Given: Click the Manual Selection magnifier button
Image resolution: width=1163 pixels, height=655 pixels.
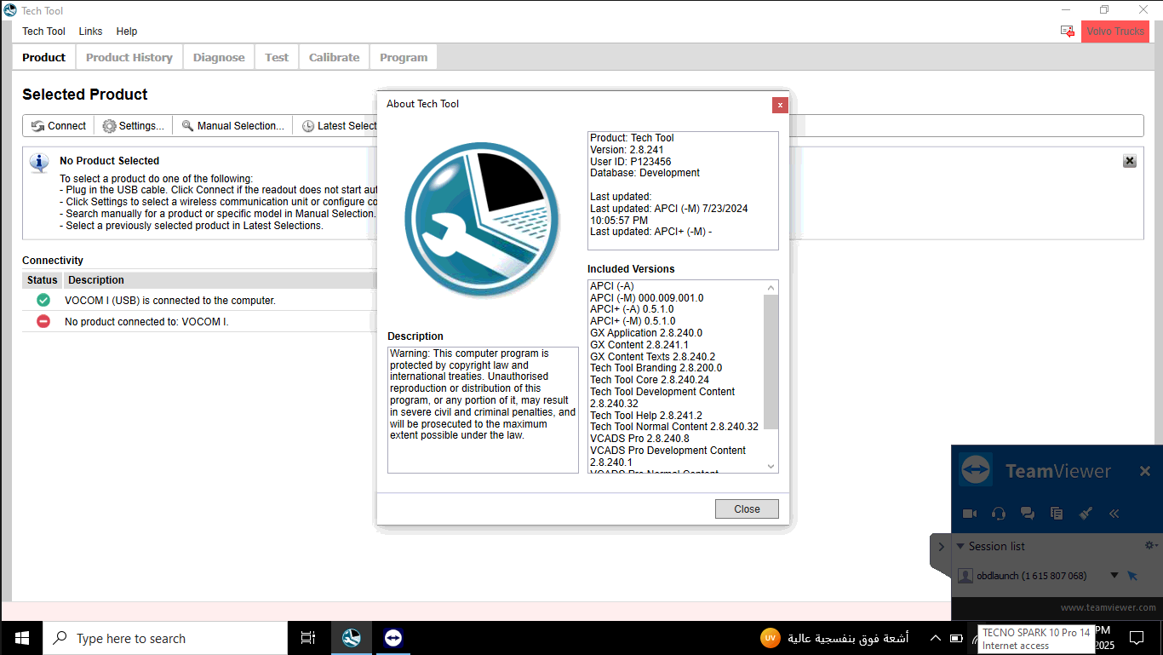Looking at the screenshot, I should click(232, 126).
